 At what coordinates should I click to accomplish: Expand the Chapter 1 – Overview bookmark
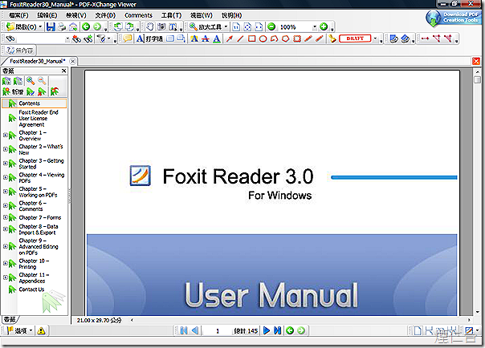(x=6, y=135)
